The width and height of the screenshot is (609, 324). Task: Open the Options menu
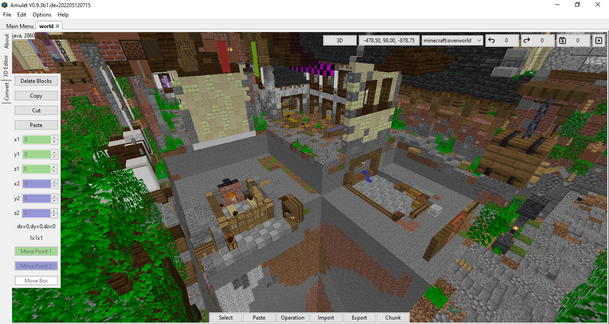click(41, 14)
